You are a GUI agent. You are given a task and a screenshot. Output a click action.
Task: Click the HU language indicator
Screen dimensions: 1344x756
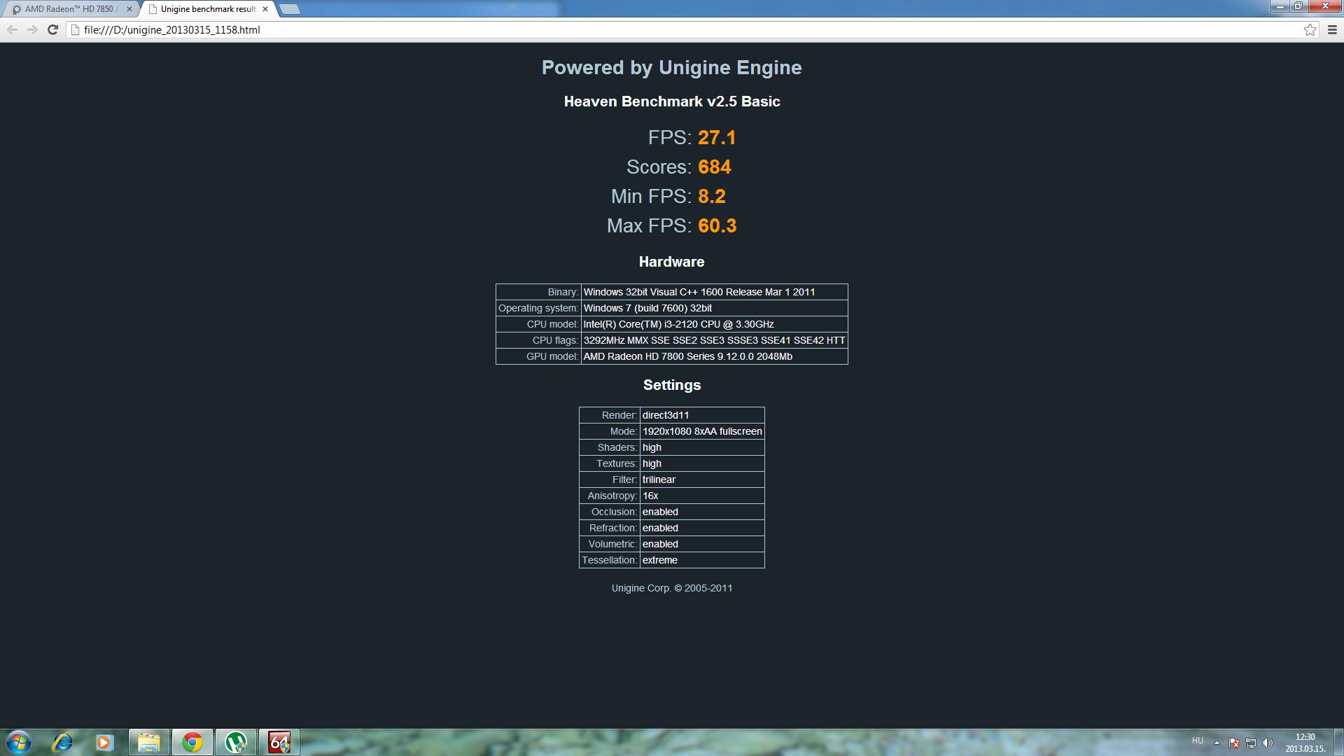[1197, 741]
